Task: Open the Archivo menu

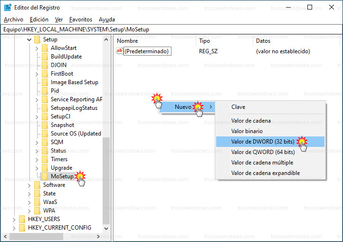Action: pos(13,19)
